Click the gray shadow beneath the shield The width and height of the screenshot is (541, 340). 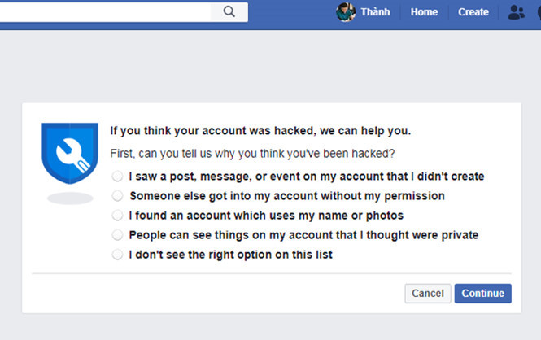tap(69, 198)
